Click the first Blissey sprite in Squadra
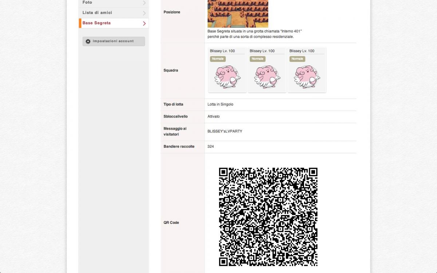 227,77
